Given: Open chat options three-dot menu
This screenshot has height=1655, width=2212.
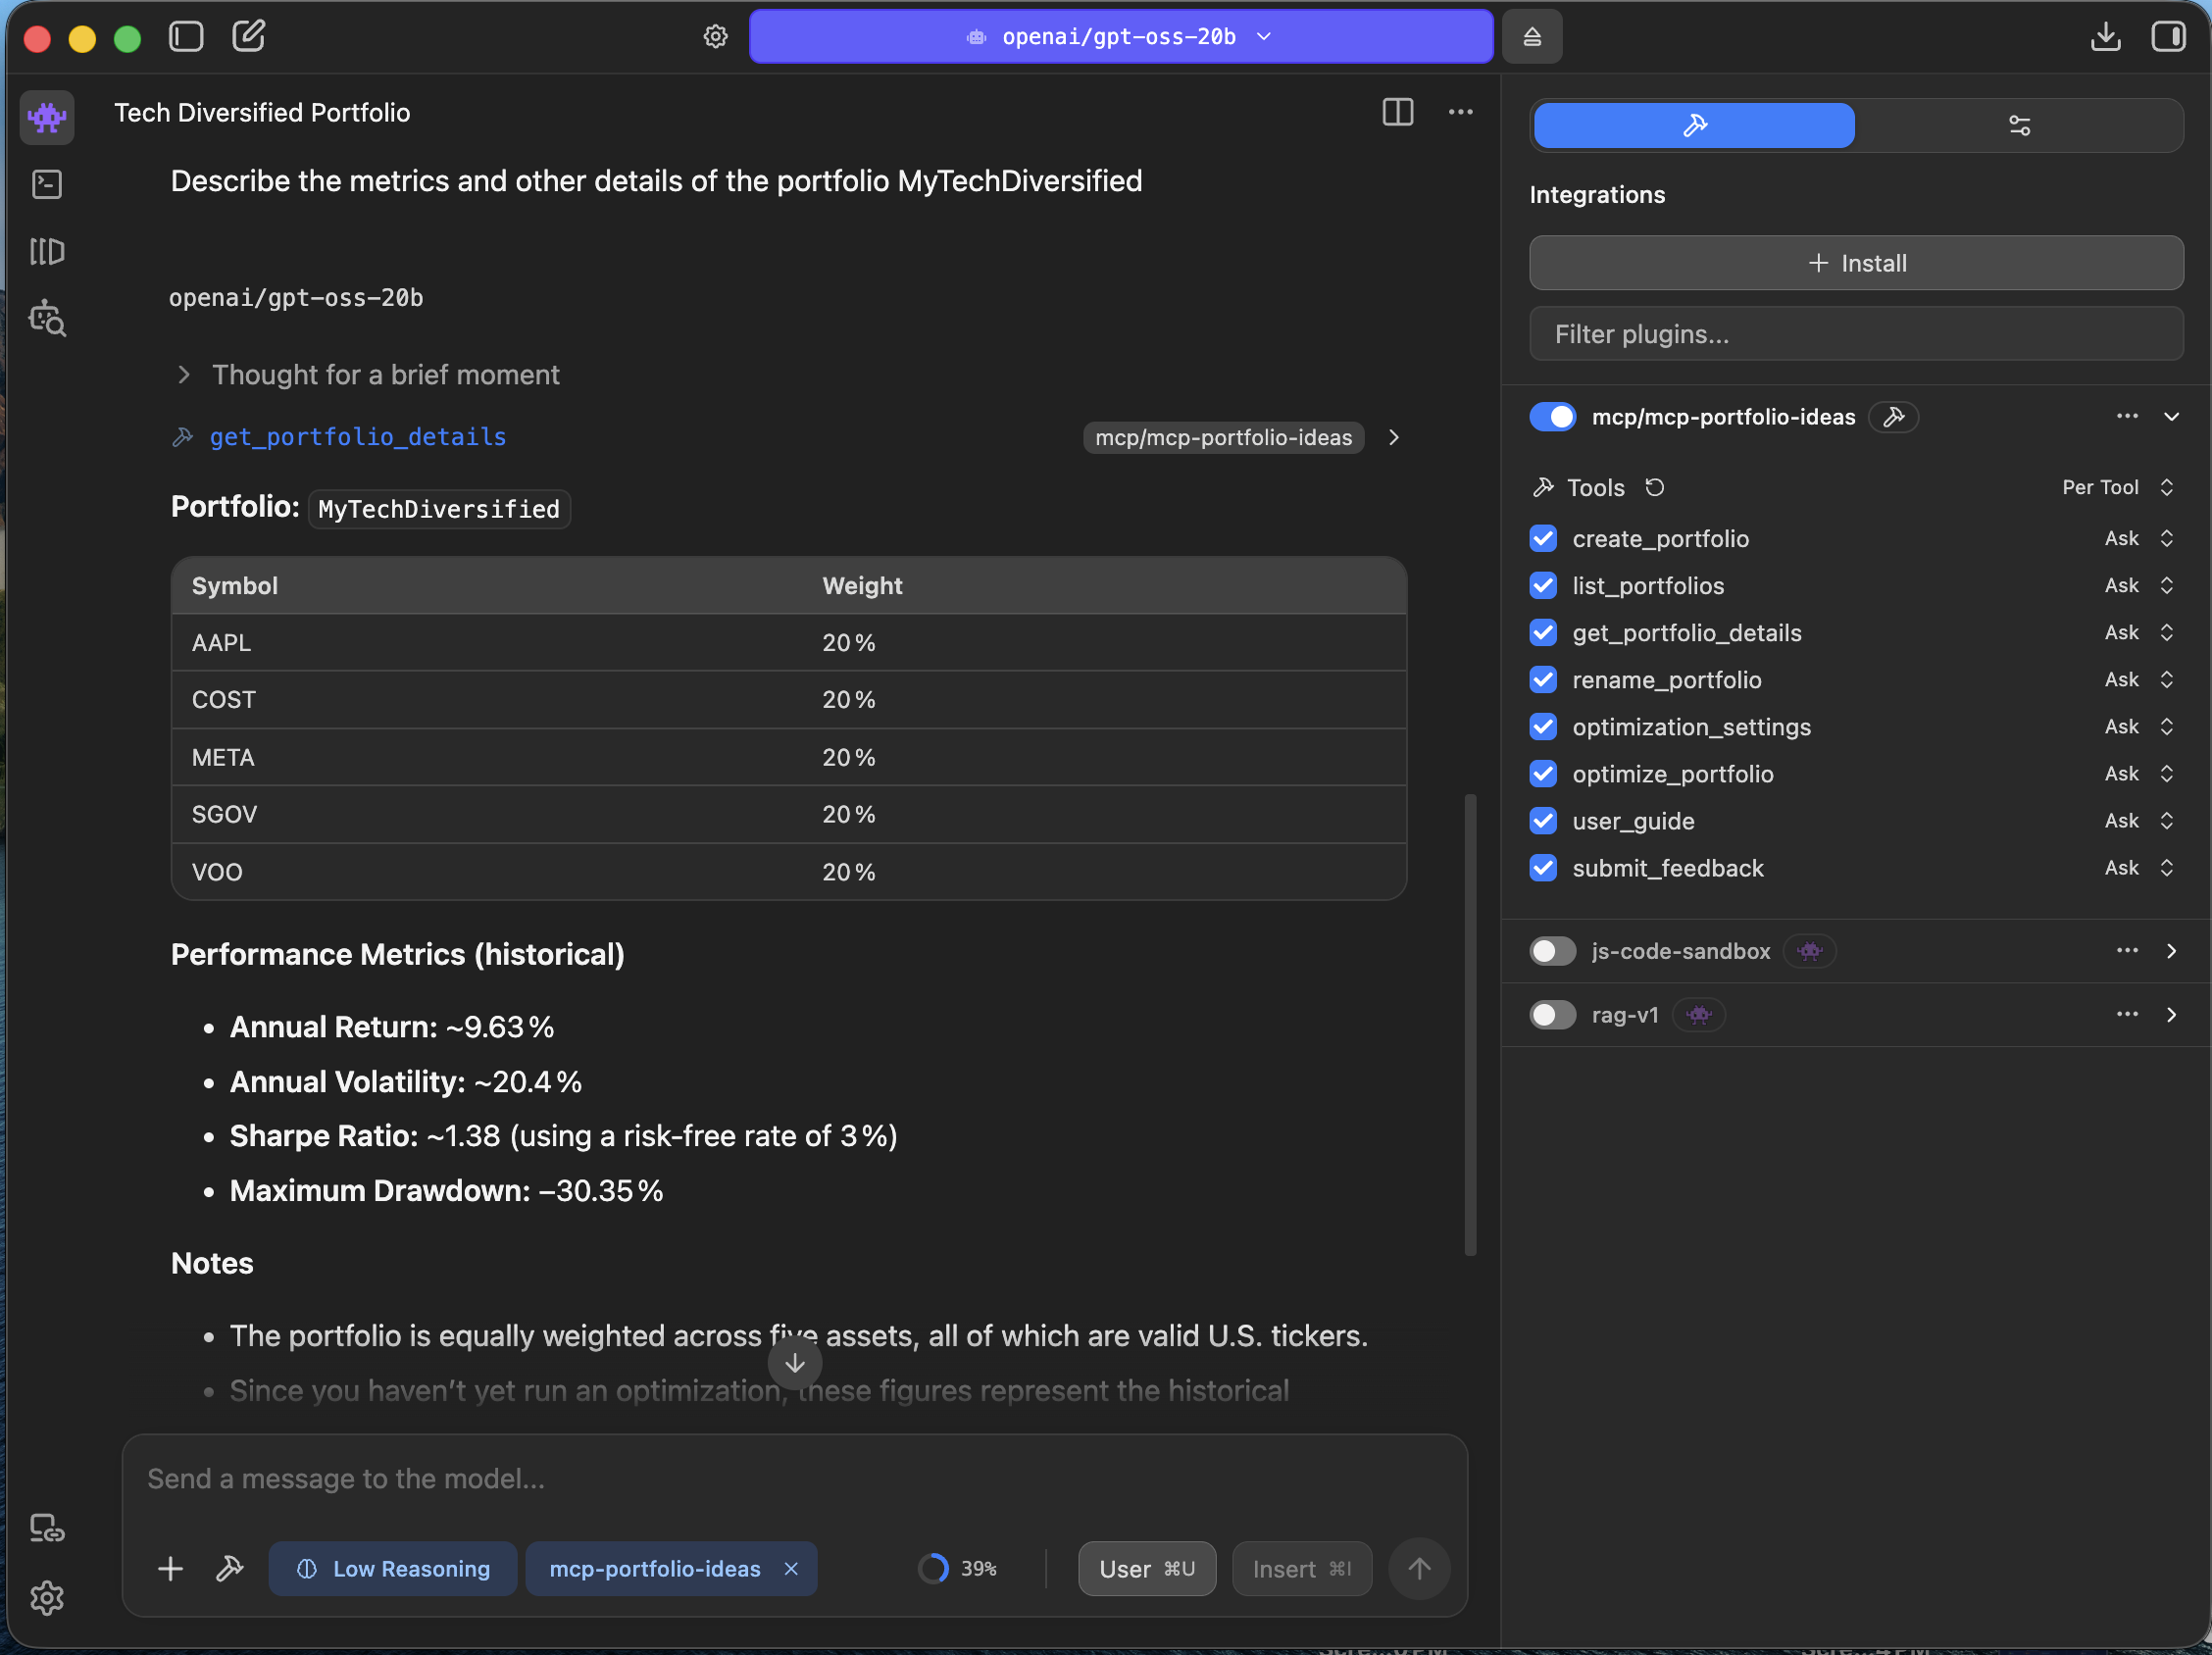Looking at the screenshot, I should 1460,112.
